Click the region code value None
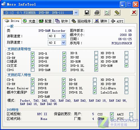 click(x=44, y=119)
